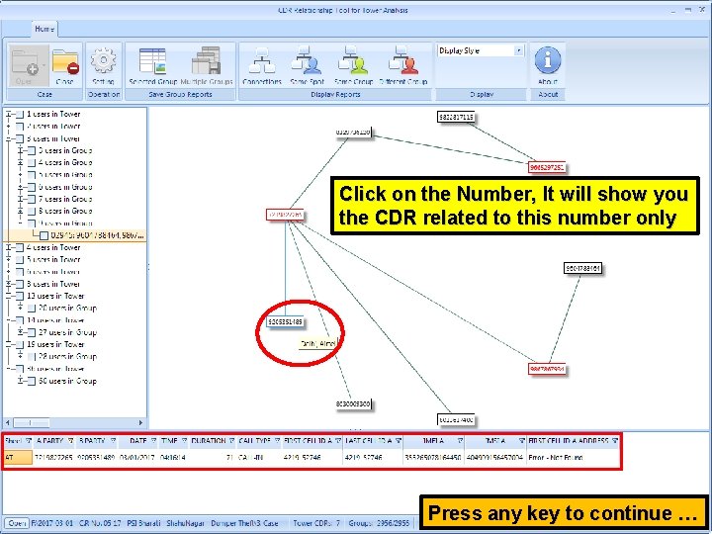Expand the '28 users in Group' node
This screenshot has height=534, width=712.
pyautogui.click(x=20, y=356)
